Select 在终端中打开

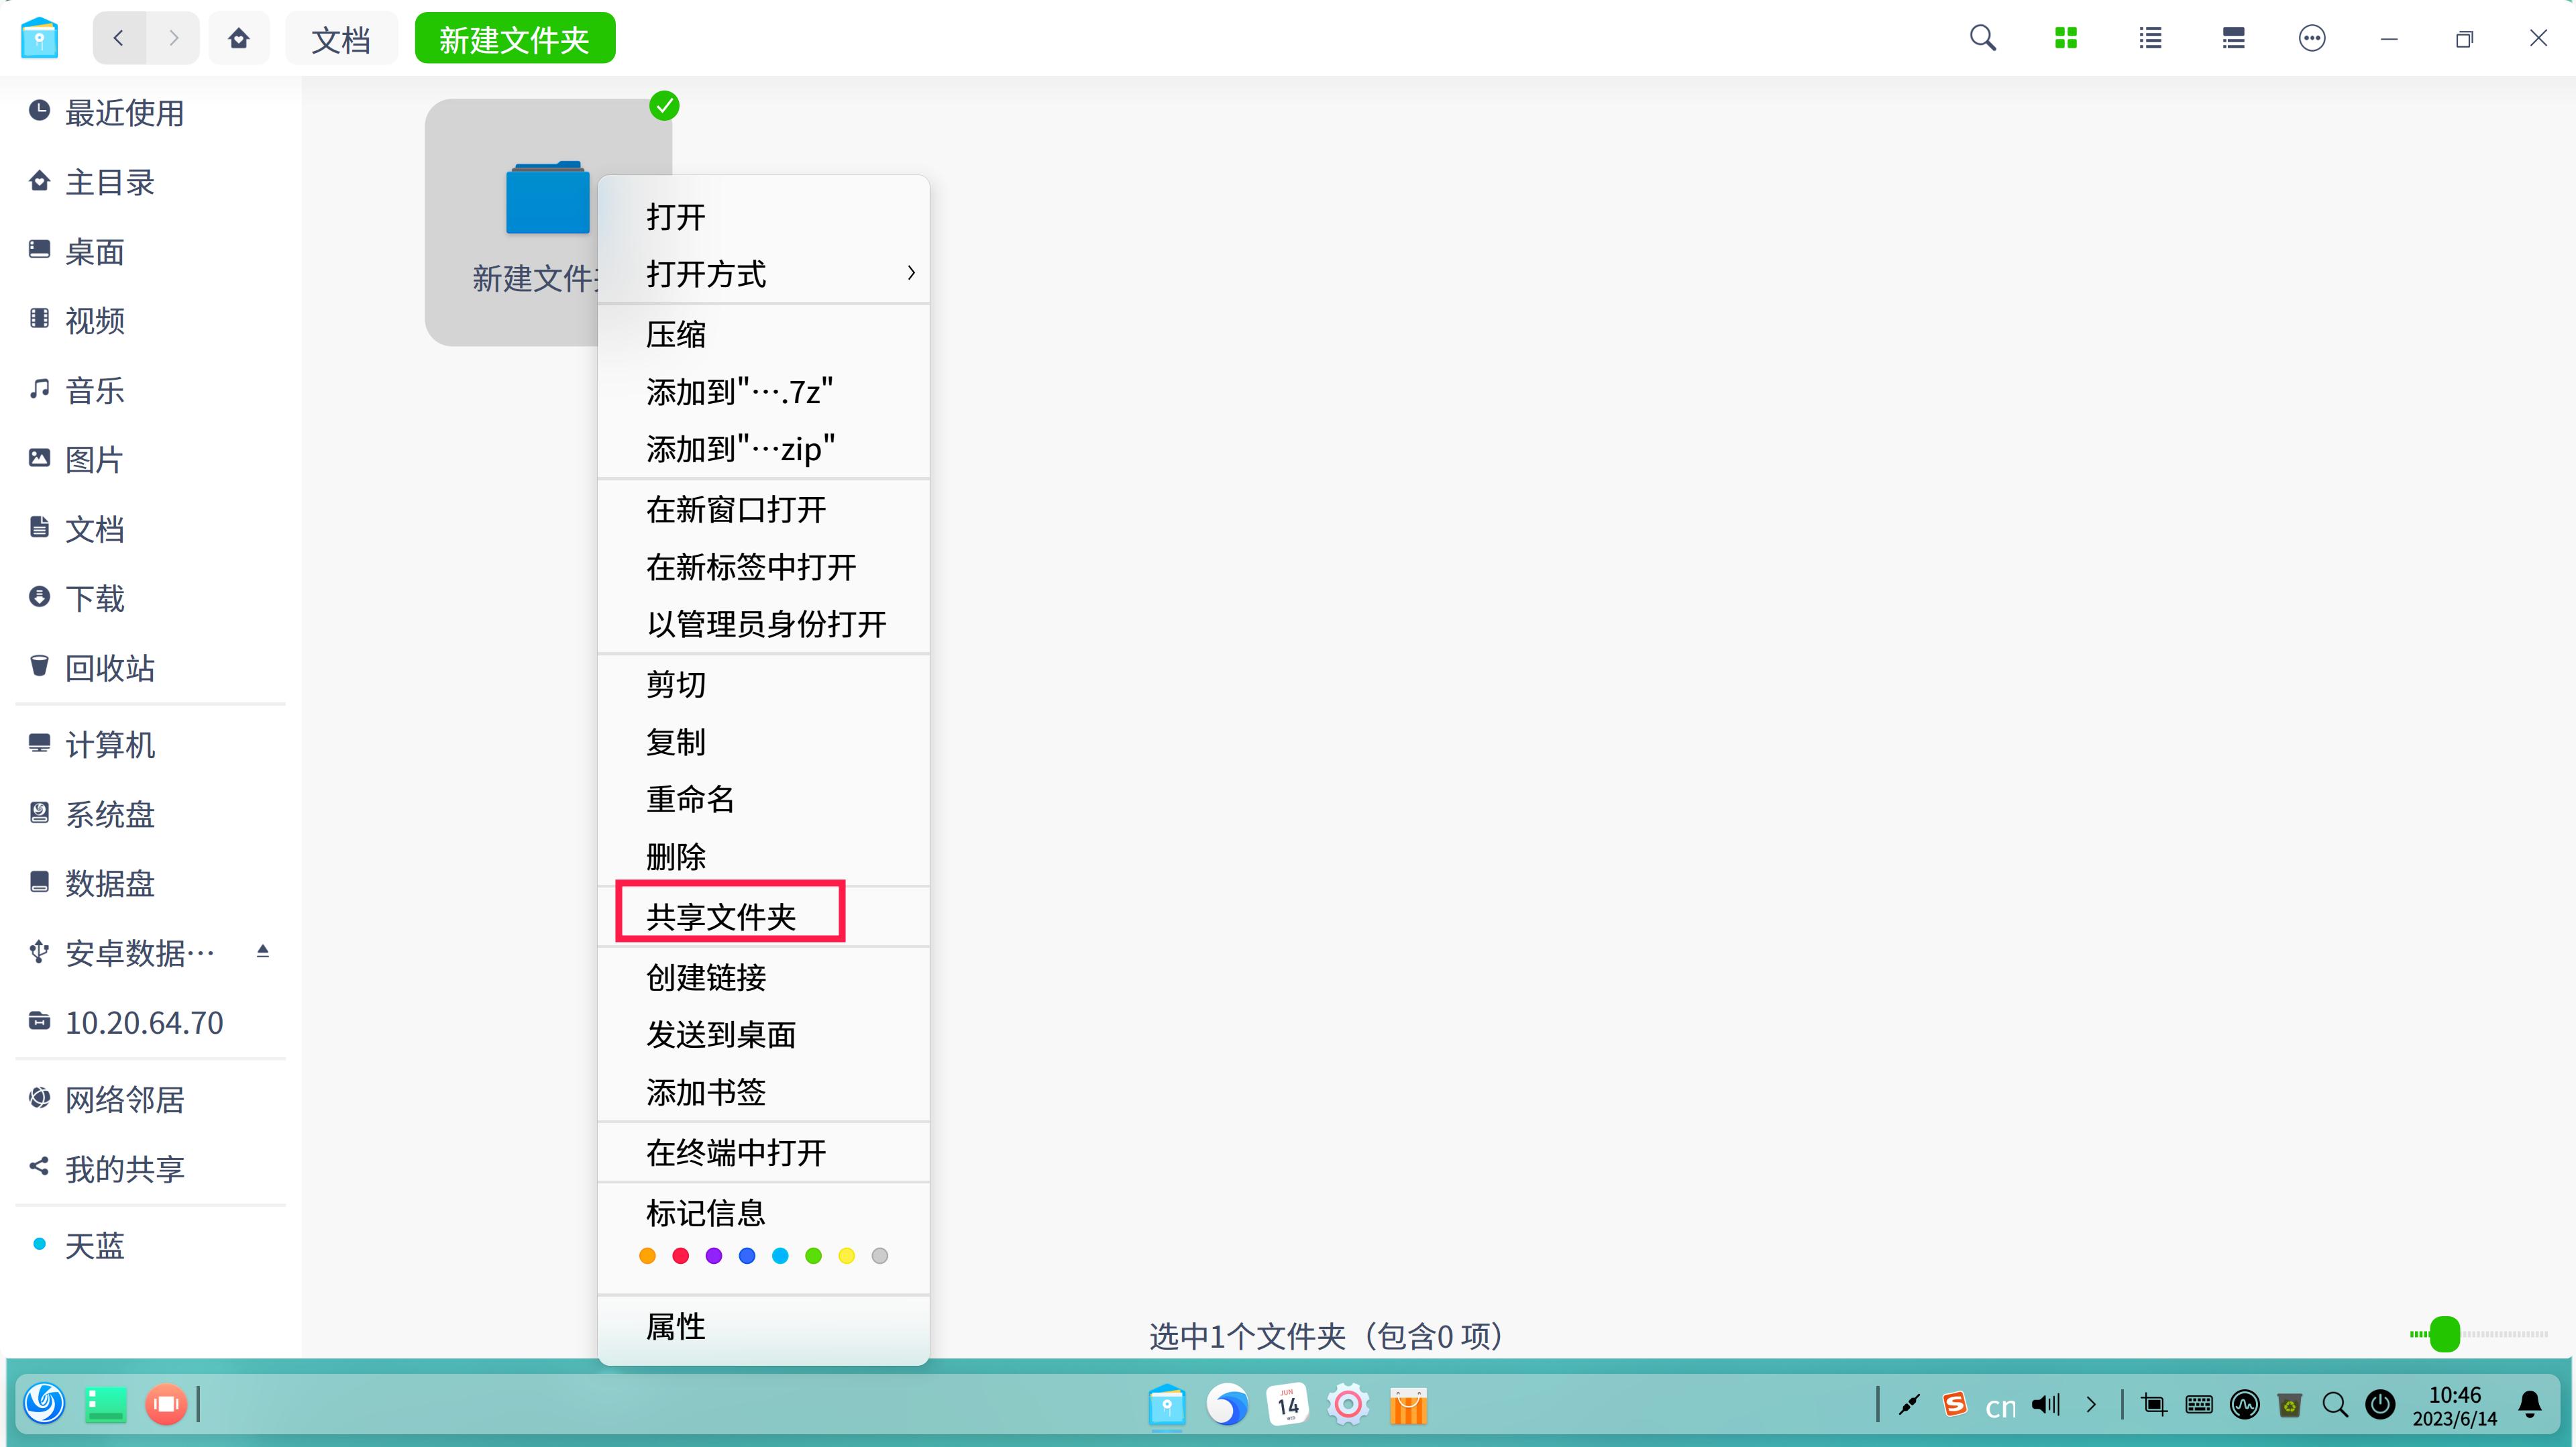click(763, 1153)
